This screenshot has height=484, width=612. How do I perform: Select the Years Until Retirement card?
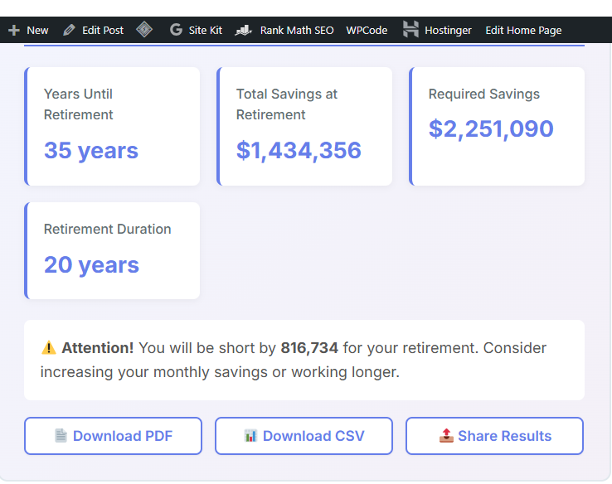113,126
